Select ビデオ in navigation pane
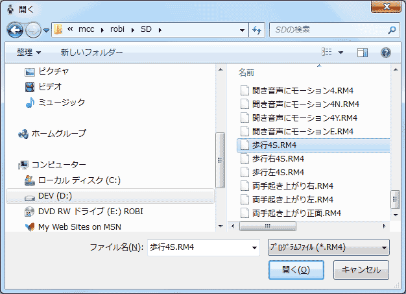Screen dimensions: 406x294 click(x=50, y=87)
